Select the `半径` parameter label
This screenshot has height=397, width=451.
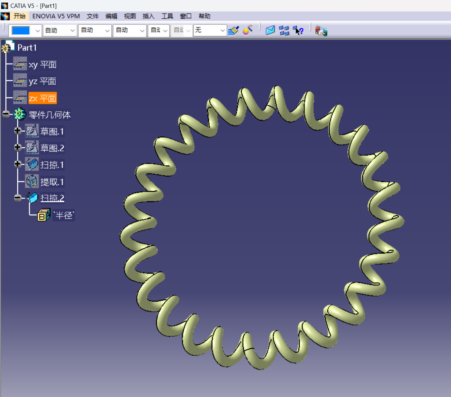(64, 215)
